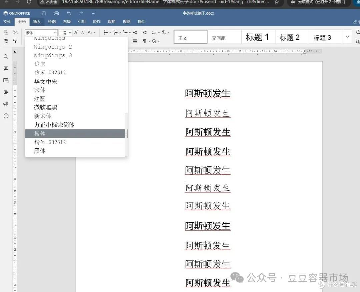This screenshot has height=292, width=360.
Task: Click in the font name input field
Action: point(39,33)
